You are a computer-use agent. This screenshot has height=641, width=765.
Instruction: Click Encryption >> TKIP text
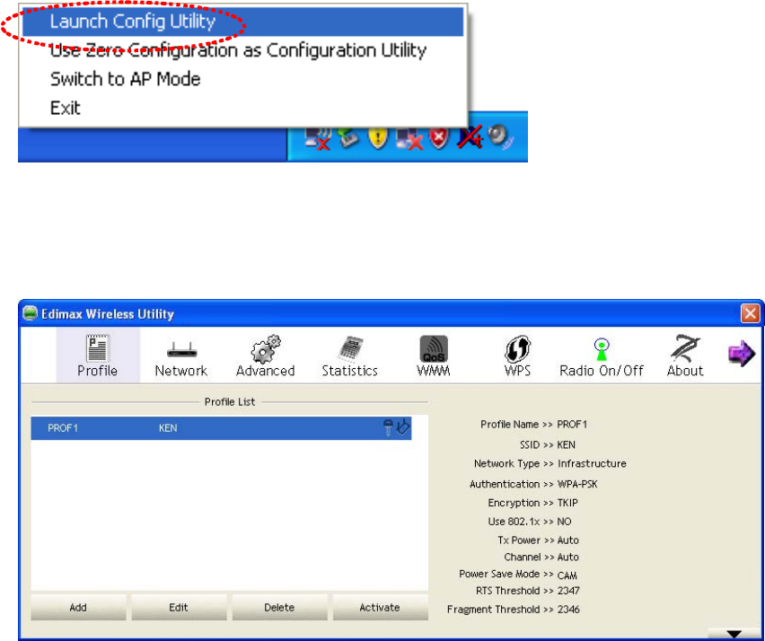pos(532,503)
